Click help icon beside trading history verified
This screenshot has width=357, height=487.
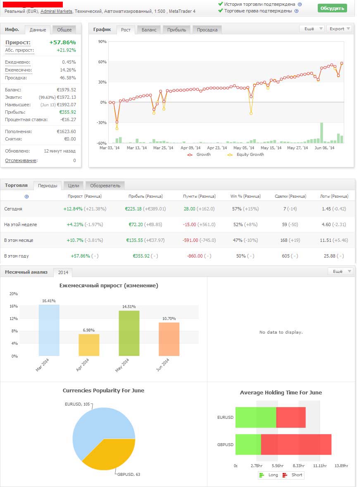pos(300,4)
